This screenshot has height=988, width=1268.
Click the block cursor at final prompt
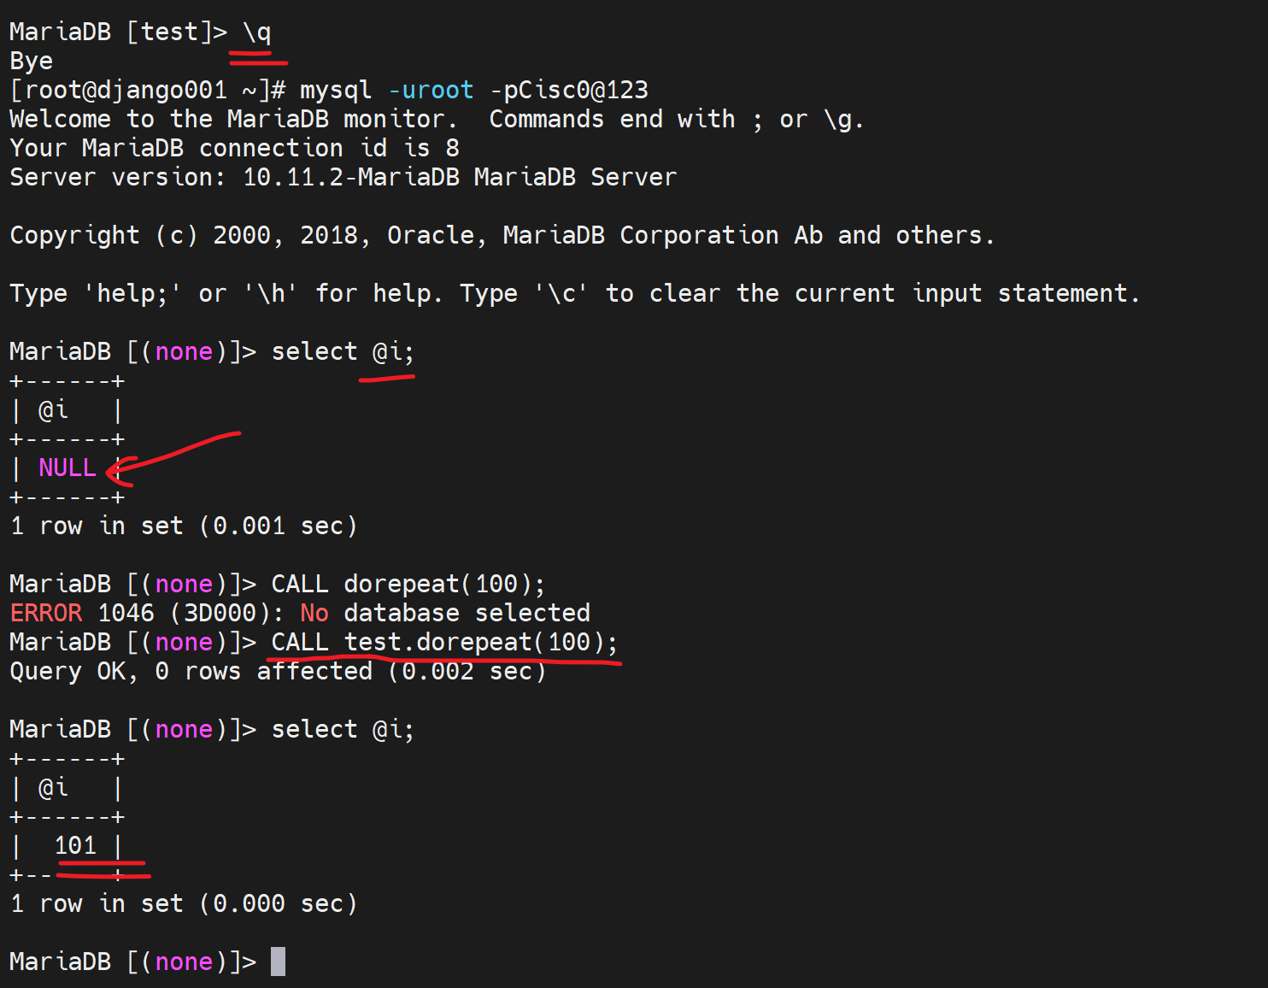(278, 962)
